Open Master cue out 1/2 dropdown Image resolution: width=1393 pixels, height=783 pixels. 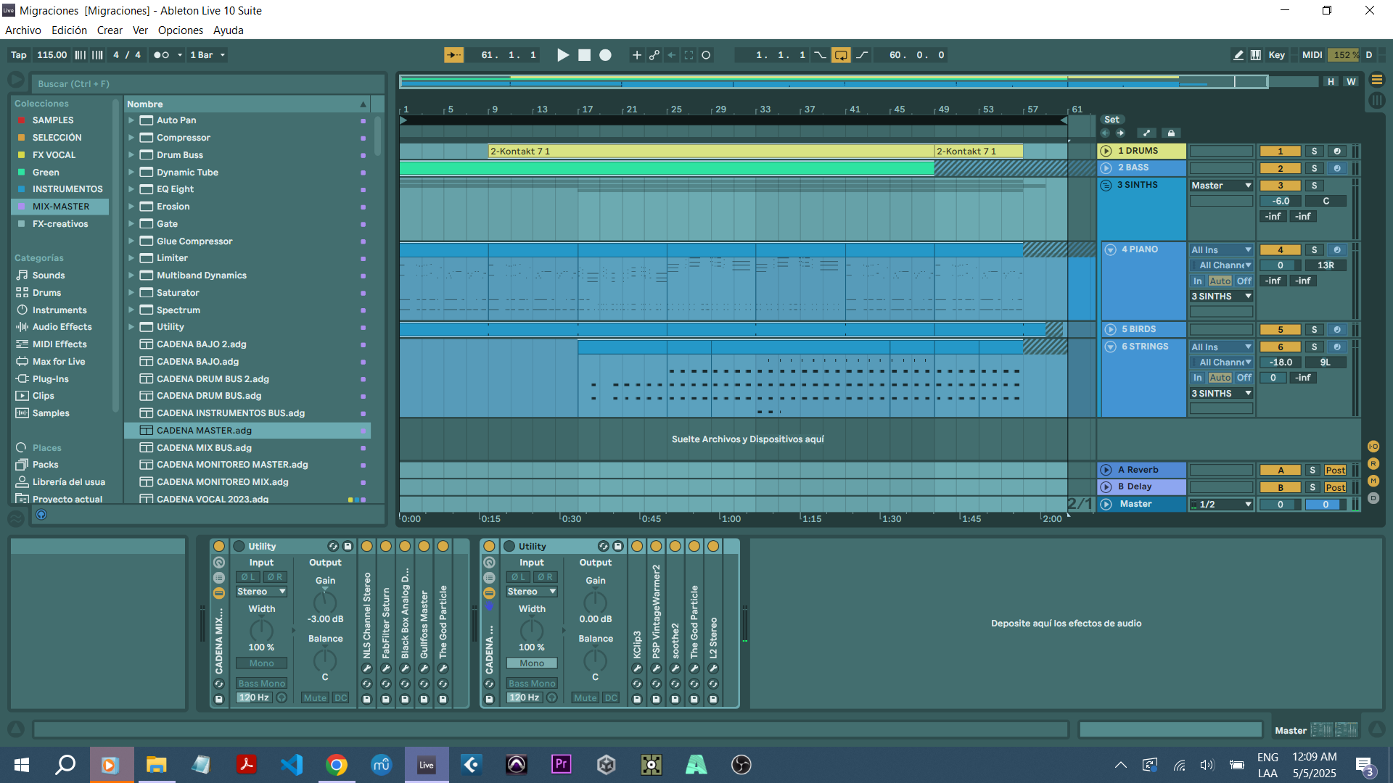(1221, 505)
